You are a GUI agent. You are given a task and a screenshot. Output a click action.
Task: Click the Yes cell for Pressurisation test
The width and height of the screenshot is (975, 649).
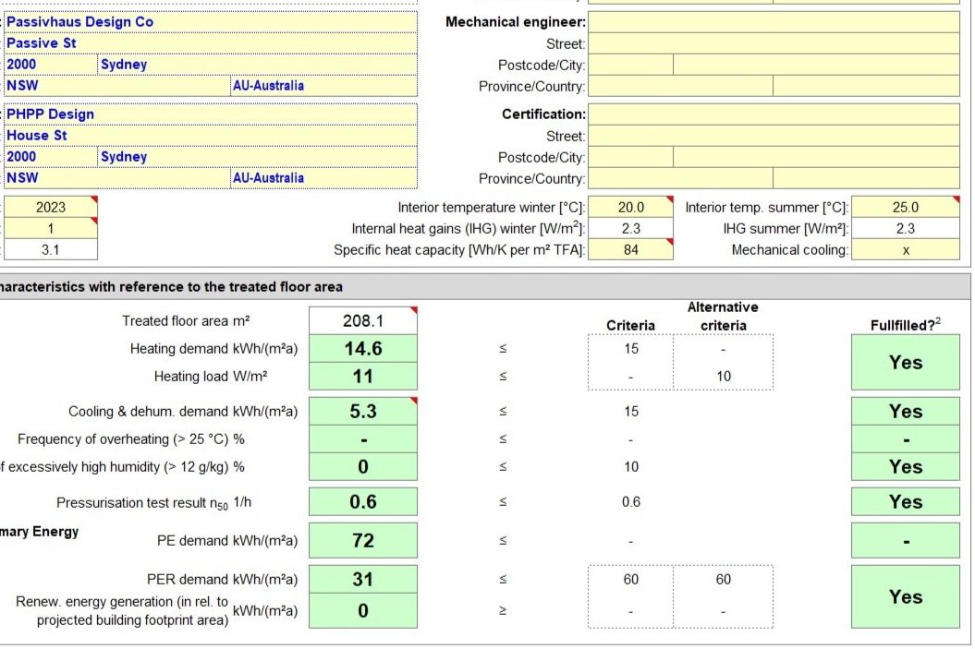click(906, 502)
